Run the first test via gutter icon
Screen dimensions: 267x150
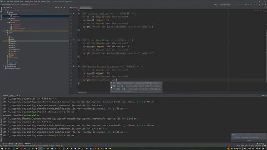coord(74,13)
